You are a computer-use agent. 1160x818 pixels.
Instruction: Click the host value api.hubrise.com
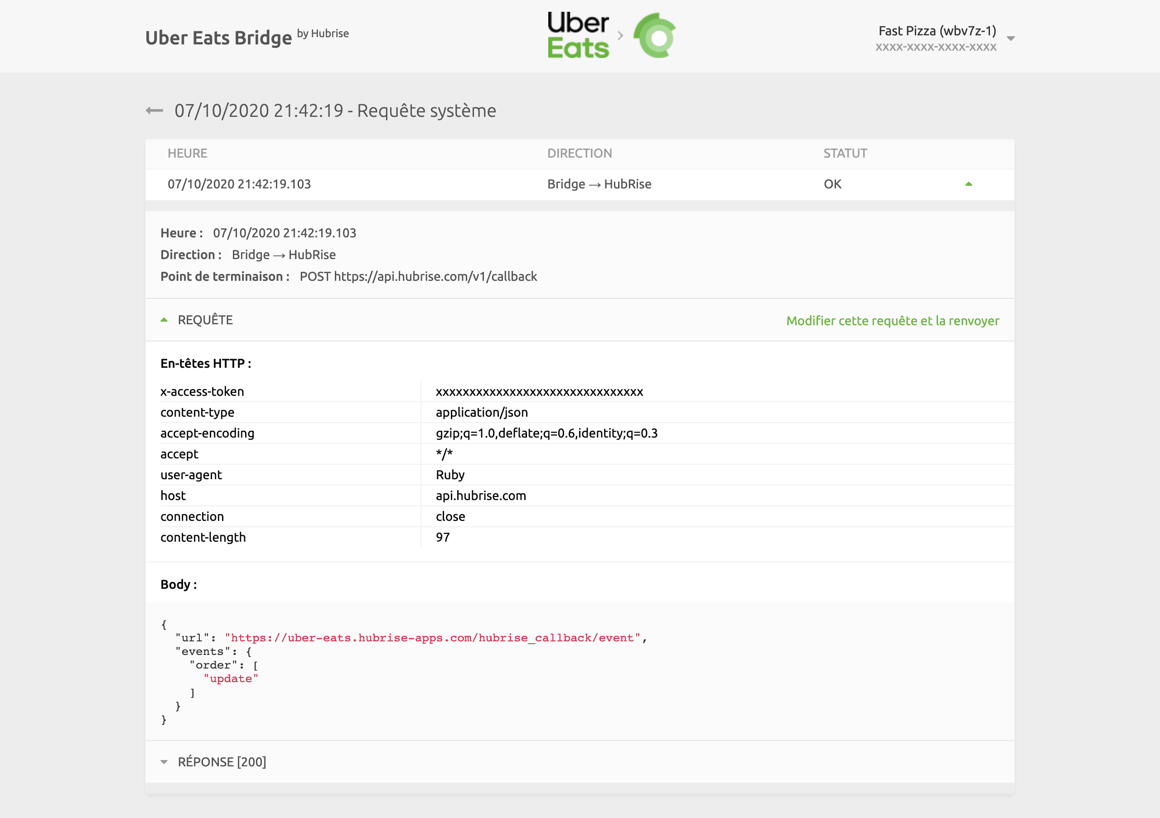480,496
